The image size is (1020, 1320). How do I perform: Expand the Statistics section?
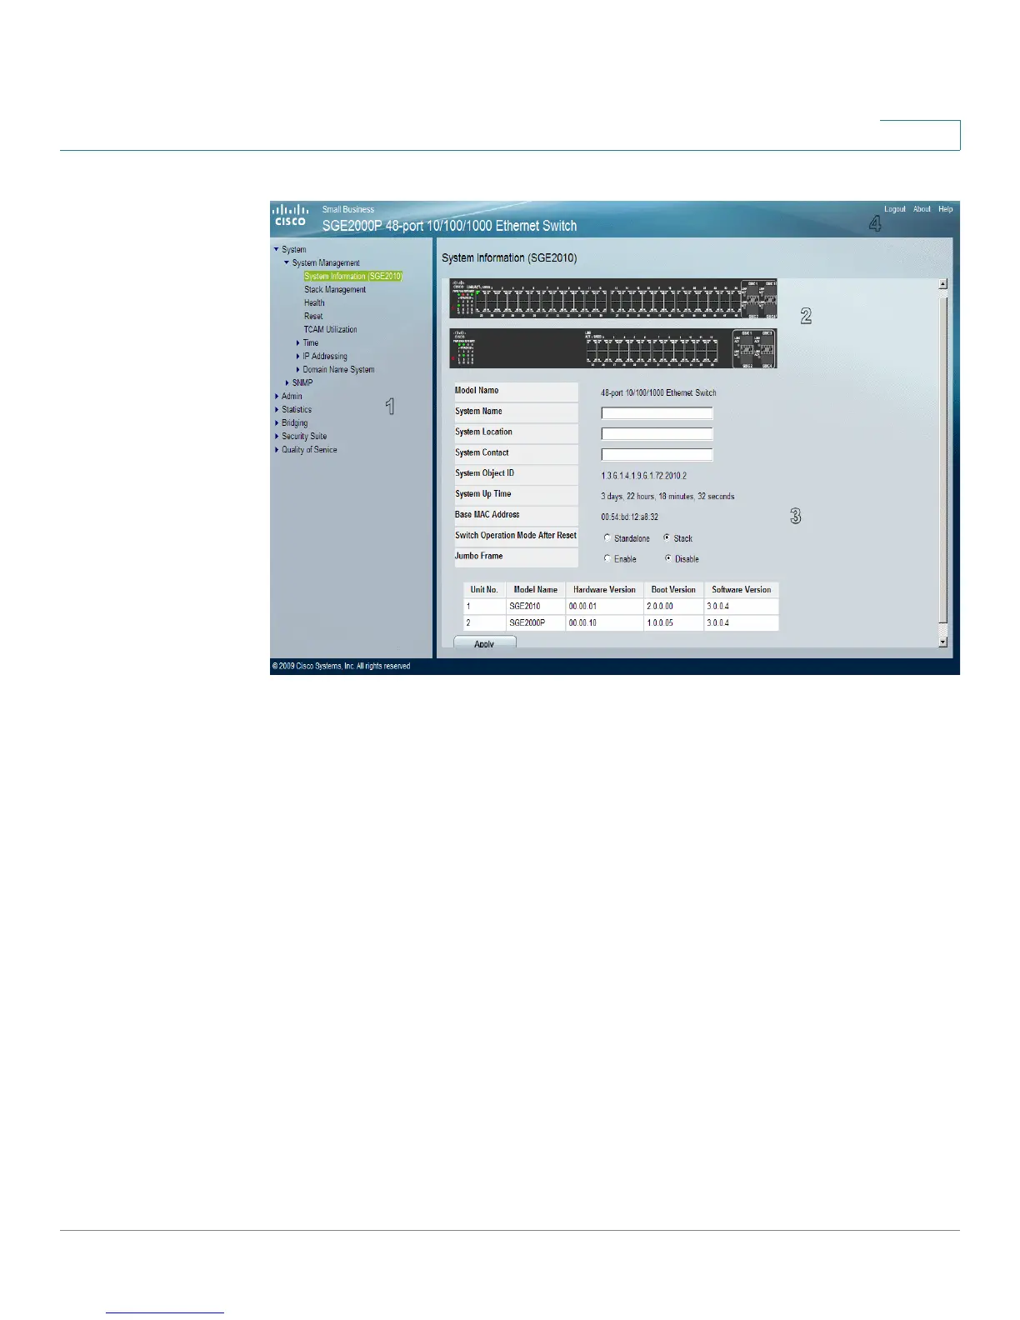point(277,409)
